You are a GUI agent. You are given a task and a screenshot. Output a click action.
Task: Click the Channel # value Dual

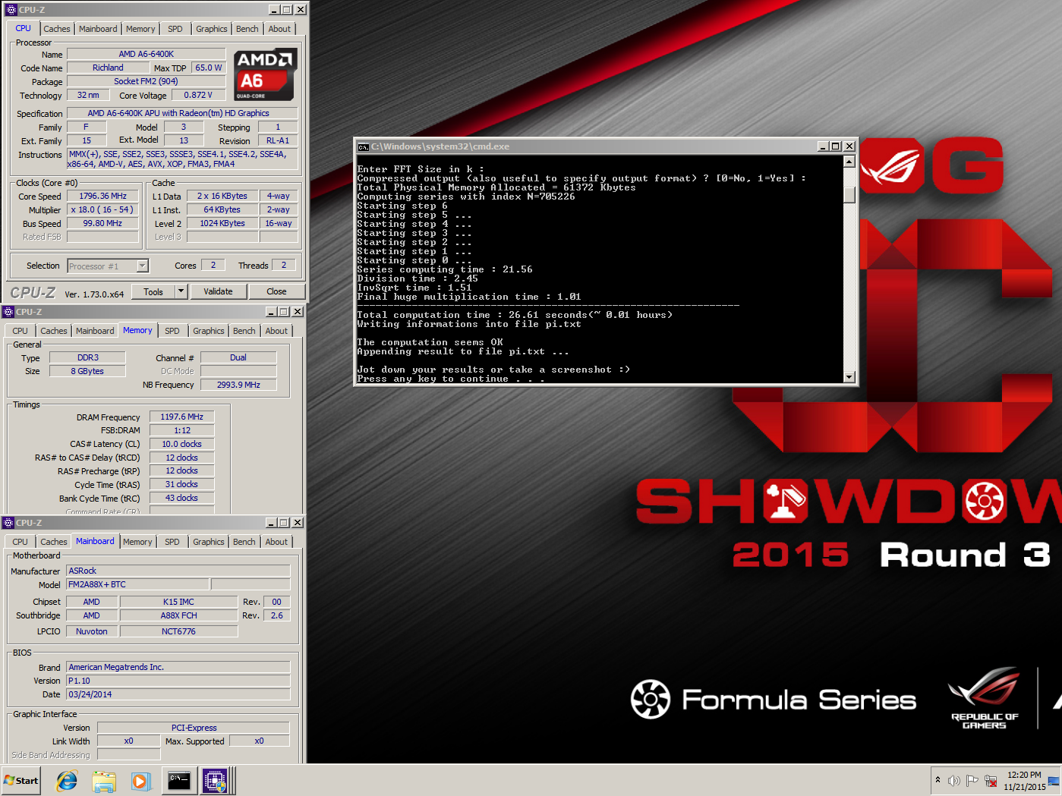(238, 357)
